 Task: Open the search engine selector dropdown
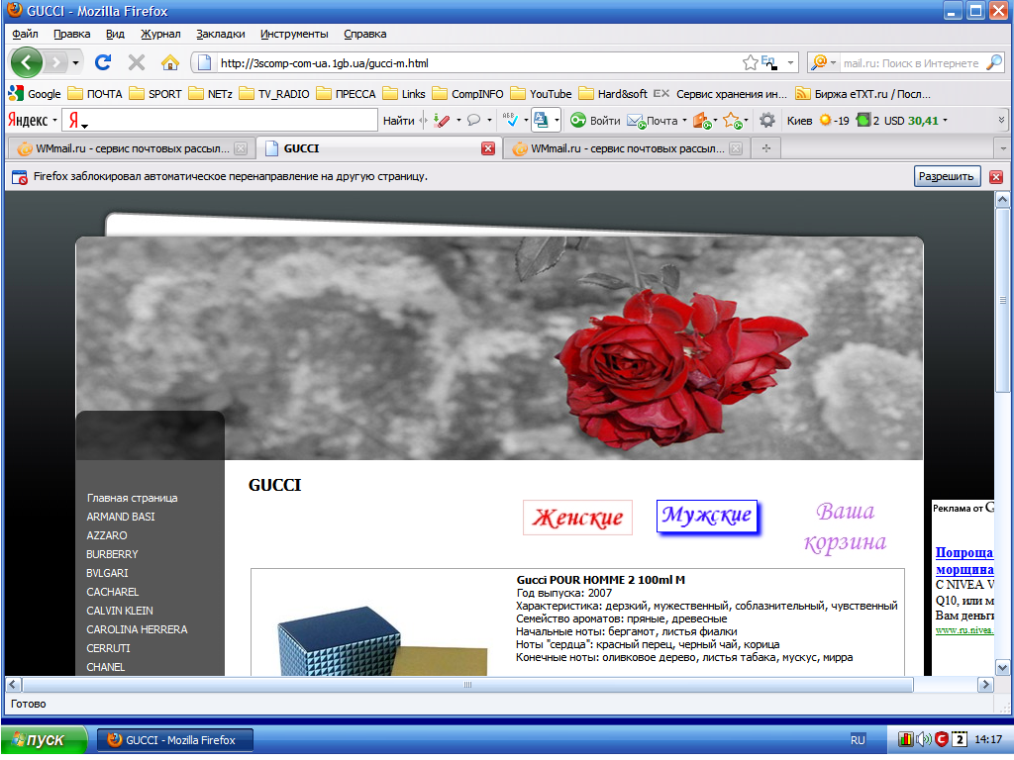(x=823, y=62)
